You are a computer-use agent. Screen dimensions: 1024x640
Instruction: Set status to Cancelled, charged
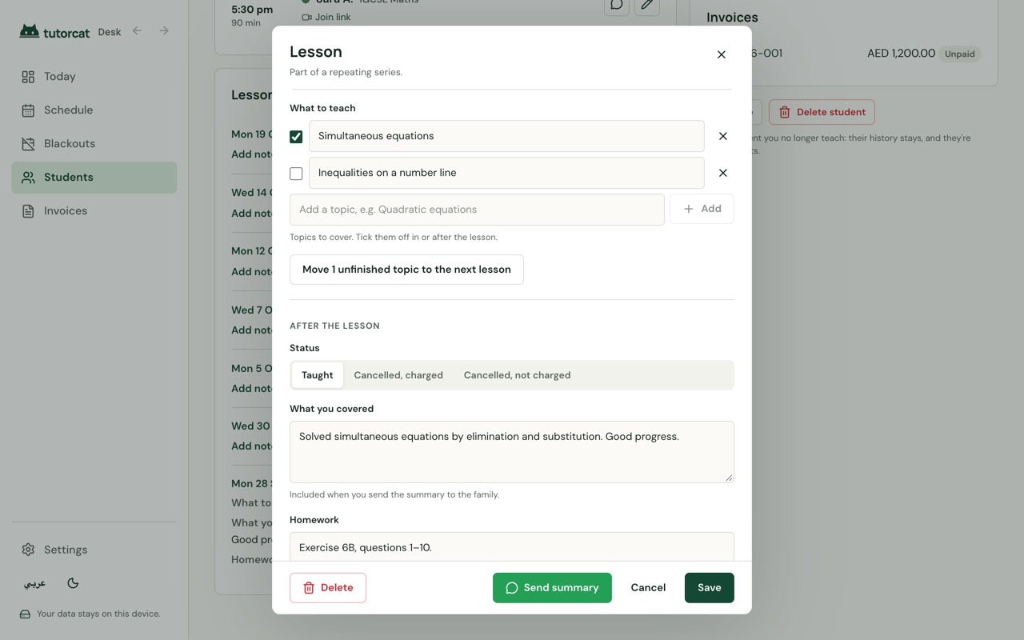[398, 375]
